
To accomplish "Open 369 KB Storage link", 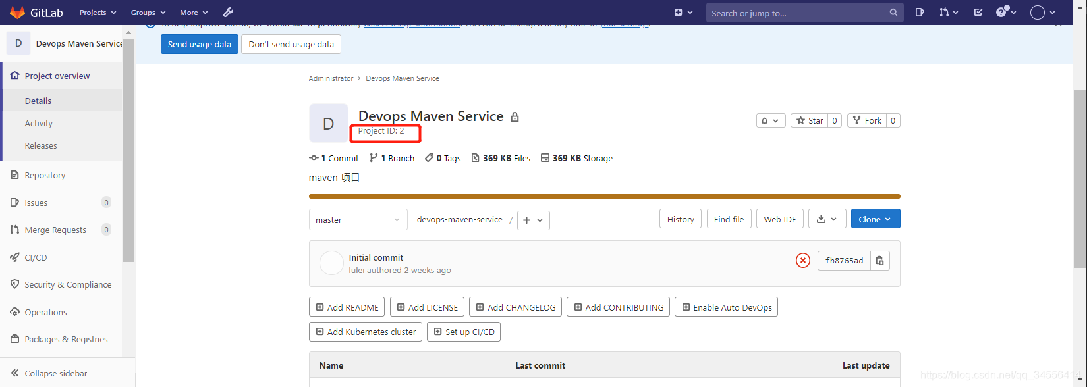I will click(576, 158).
